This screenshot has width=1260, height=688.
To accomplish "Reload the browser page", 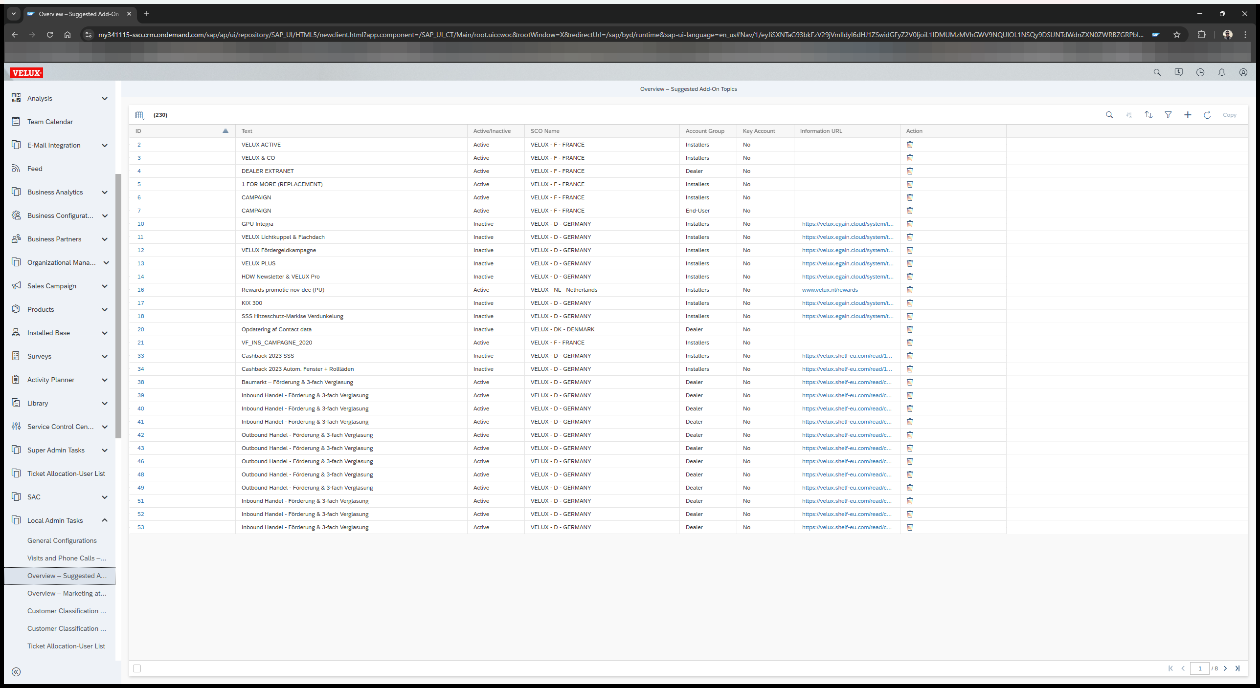I will (50, 35).
